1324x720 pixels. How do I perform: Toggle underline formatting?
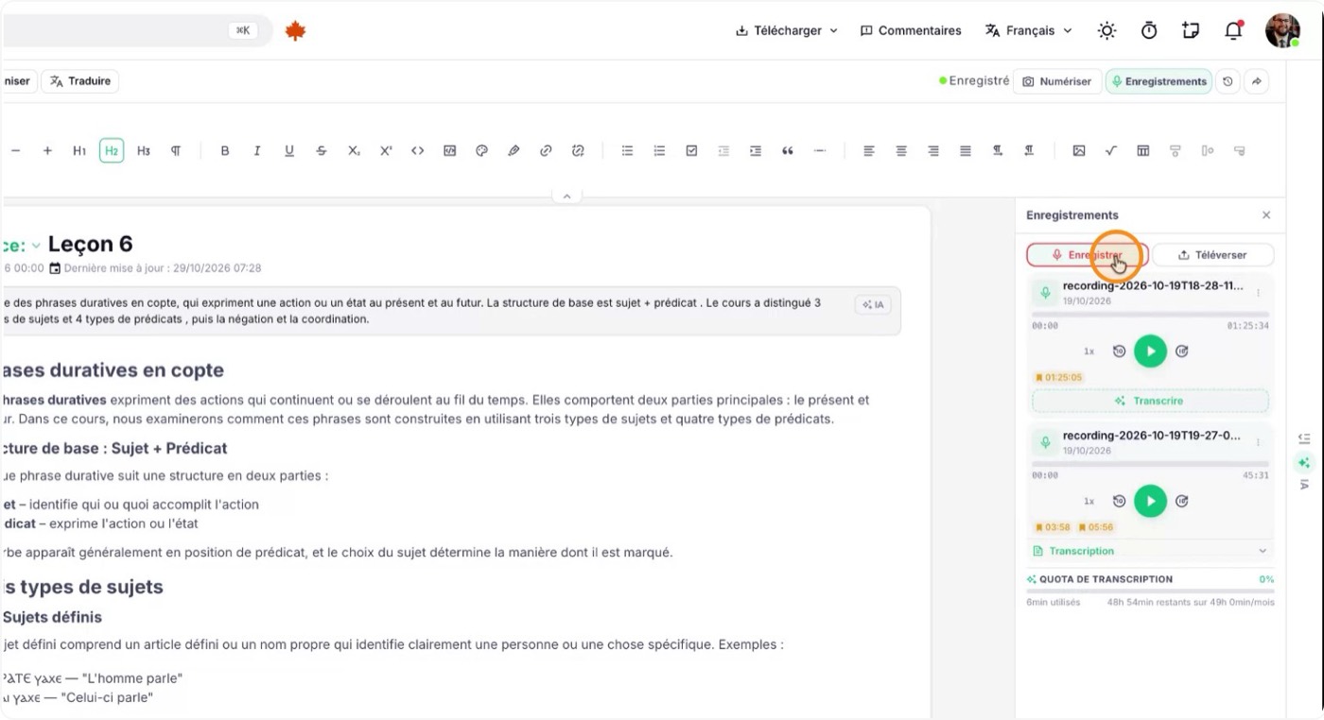point(289,150)
